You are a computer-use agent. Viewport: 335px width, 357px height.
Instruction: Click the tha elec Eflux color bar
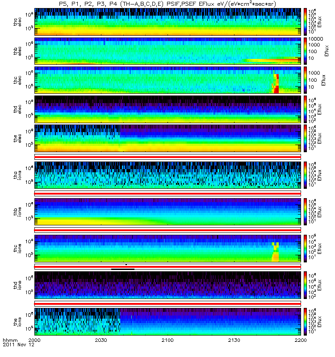305,22
